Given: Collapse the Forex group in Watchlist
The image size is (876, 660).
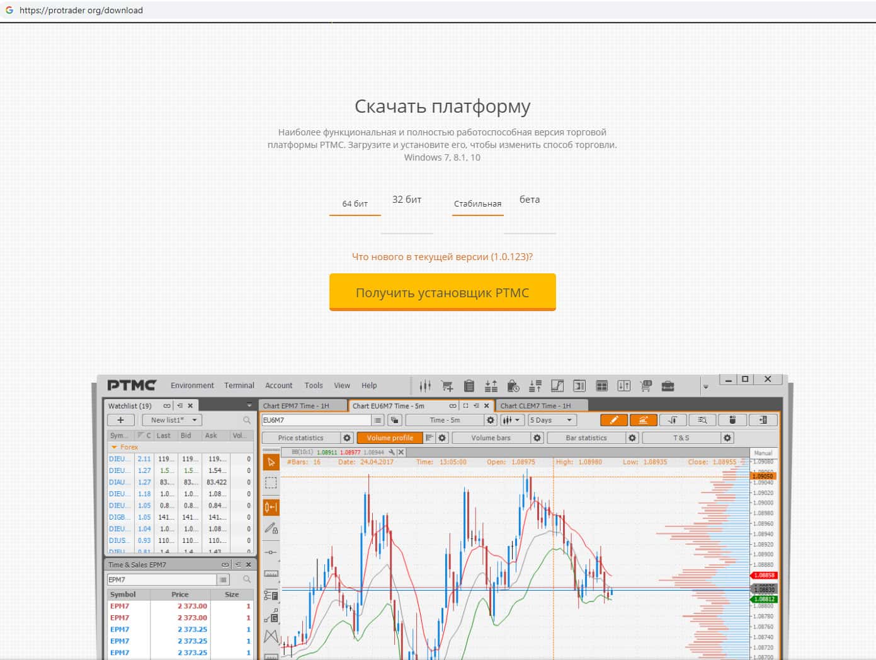Looking at the screenshot, I should tap(114, 447).
